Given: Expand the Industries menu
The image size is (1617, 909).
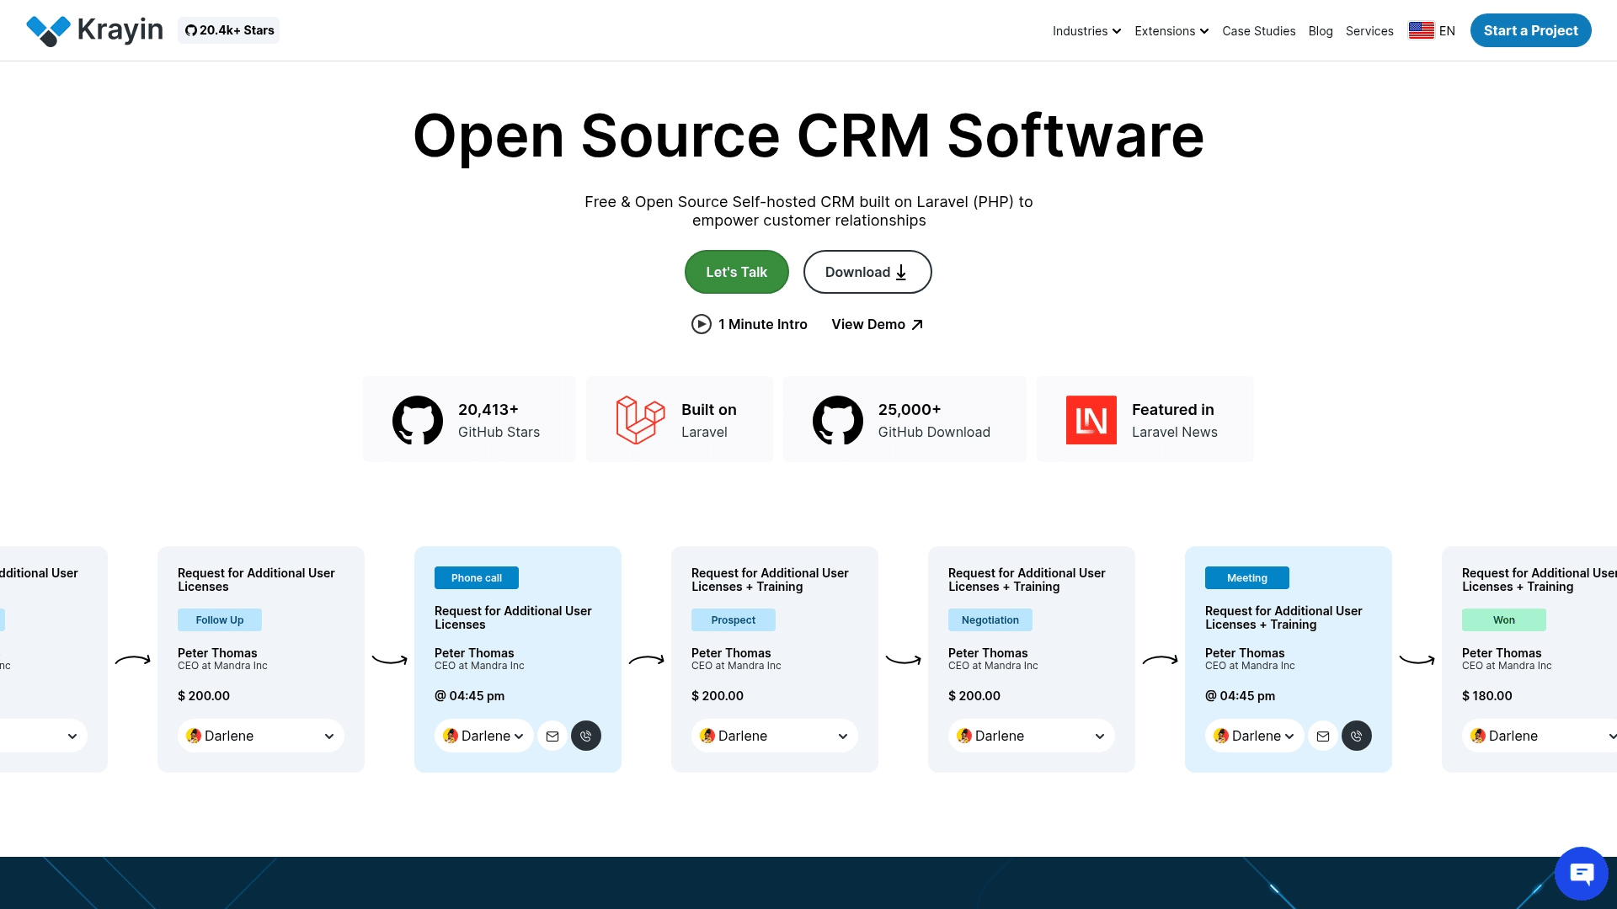Looking at the screenshot, I should pyautogui.click(x=1086, y=31).
